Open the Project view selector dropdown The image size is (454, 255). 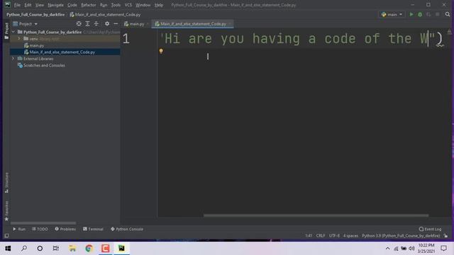click(26, 24)
